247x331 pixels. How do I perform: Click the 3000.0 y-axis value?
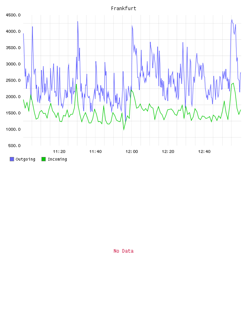coord(13,64)
